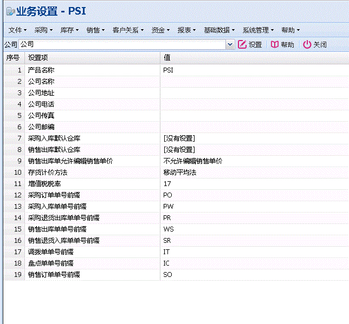Image resolution: width=349 pixels, height=324 pixels.
Task: Select the 采购退货出库单单号前缀 row
Action: 176,218
